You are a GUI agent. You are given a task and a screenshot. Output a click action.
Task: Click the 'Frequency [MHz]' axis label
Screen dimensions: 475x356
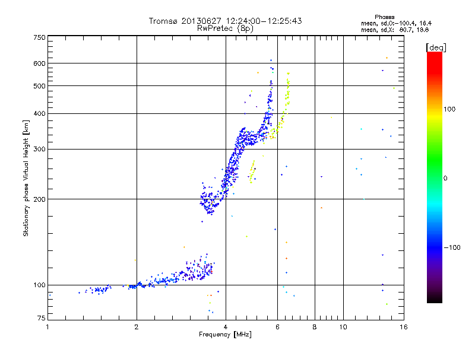coord(225,335)
